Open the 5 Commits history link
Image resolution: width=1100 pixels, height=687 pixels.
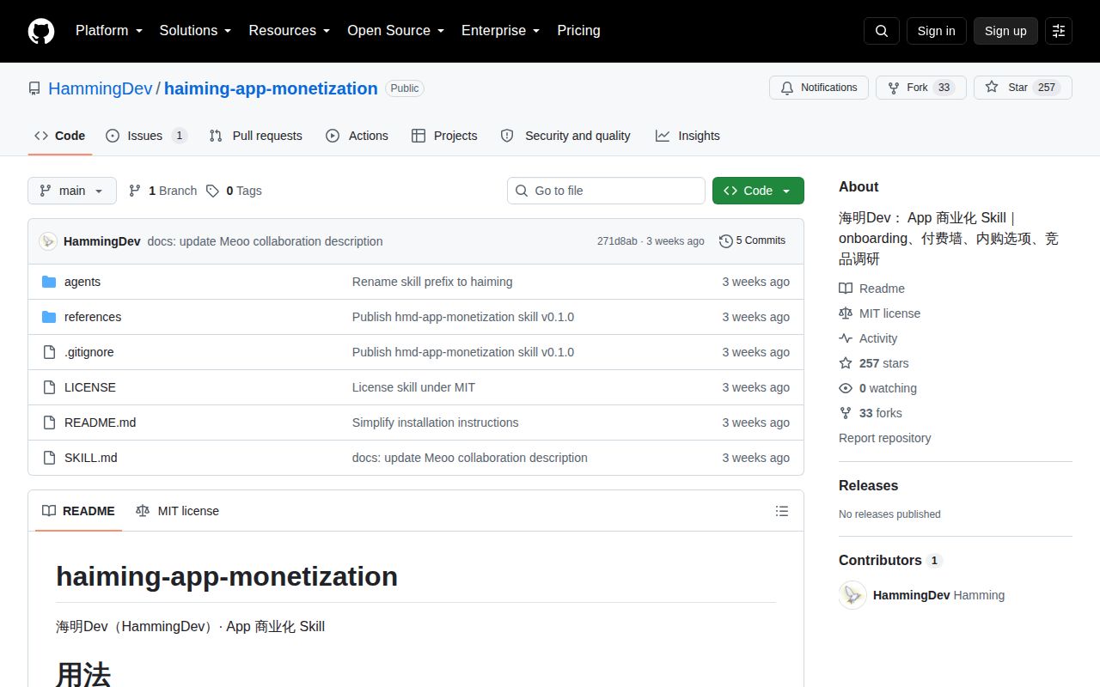[752, 241]
